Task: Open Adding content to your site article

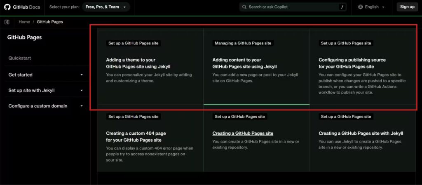Action: [244, 63]
